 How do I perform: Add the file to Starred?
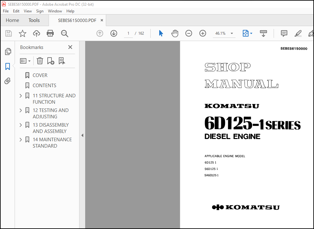pos(23,33)
